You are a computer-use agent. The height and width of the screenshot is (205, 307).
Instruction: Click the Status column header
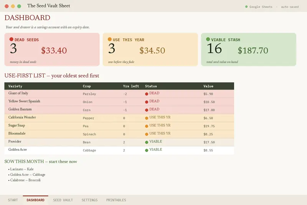click(151, 86)
